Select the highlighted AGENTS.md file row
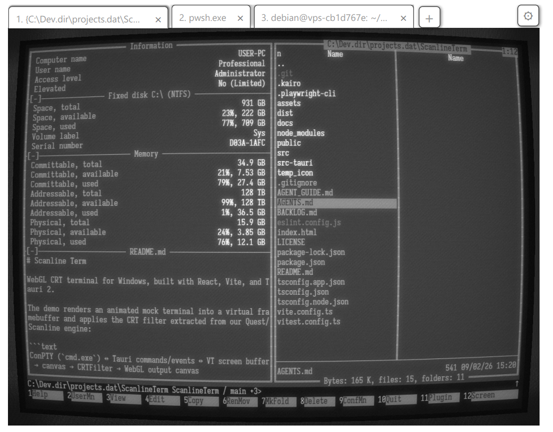 coord(337,203)
